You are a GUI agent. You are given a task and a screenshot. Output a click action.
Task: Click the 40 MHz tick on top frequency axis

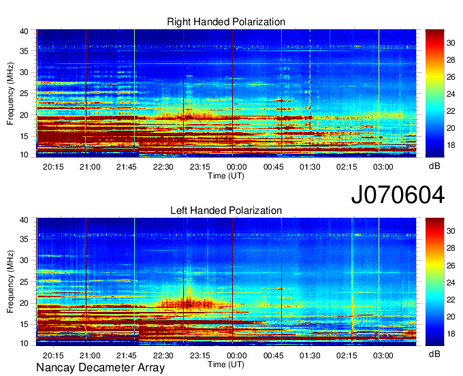[x=24, y=31]
